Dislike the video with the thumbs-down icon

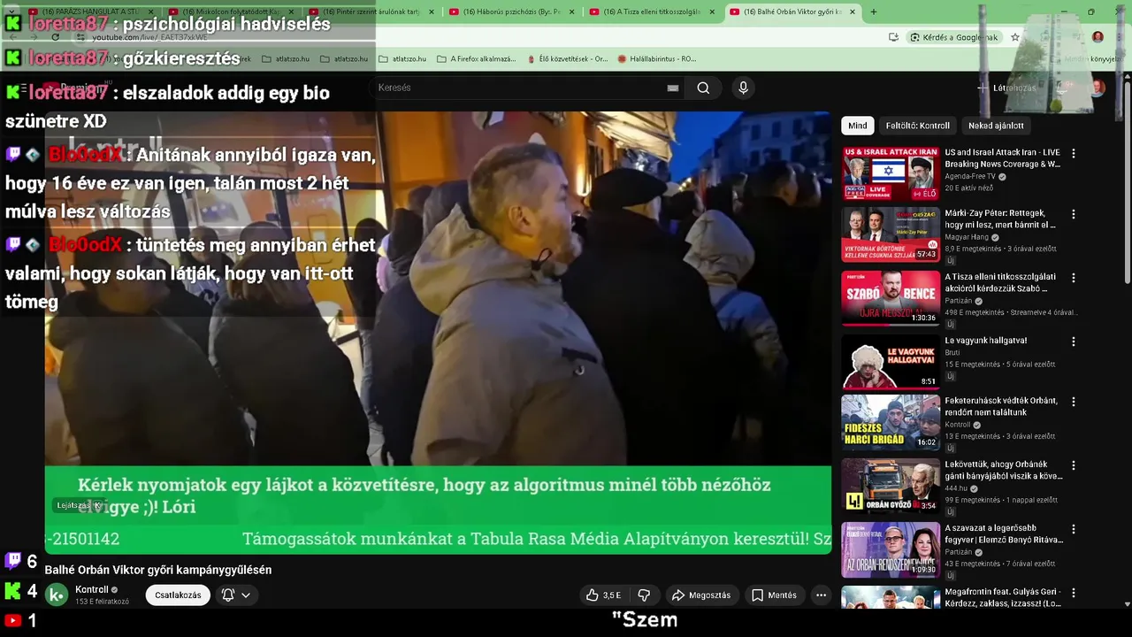coord(644,595)
